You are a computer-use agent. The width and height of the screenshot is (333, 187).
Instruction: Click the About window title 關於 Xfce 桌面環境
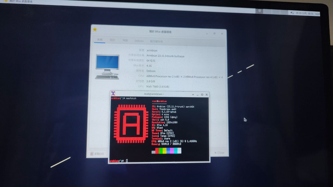click(160, 32)
